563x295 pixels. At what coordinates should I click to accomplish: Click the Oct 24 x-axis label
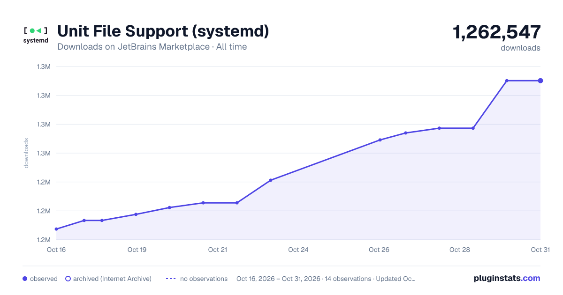click(298, 250)
